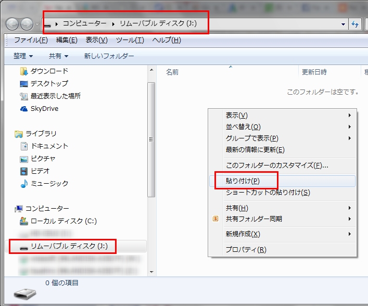Open the ファイル(F) menu

tap(31, 40)
